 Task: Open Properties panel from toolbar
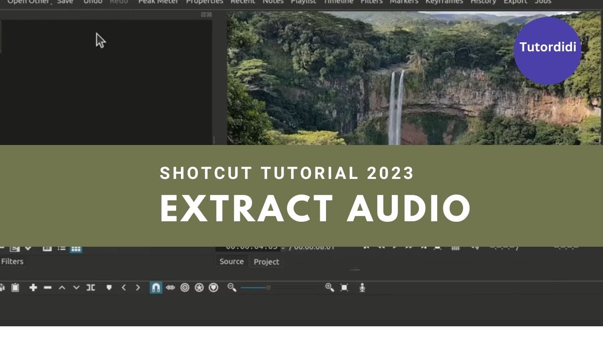click(x=204, y=2)
